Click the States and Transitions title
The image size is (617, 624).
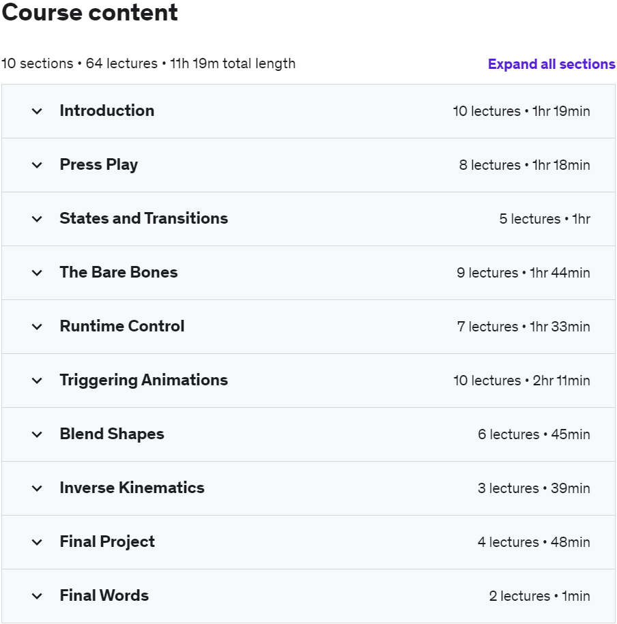coord(143,218)
